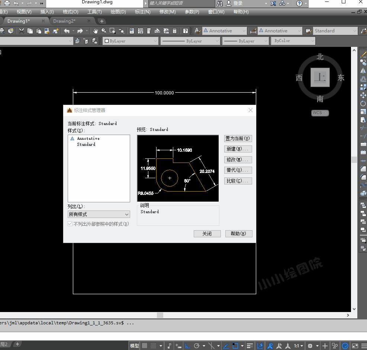Open the ByColor plot style dropdown
Screen dimensions: 367x350
click(x=294, y=41)
